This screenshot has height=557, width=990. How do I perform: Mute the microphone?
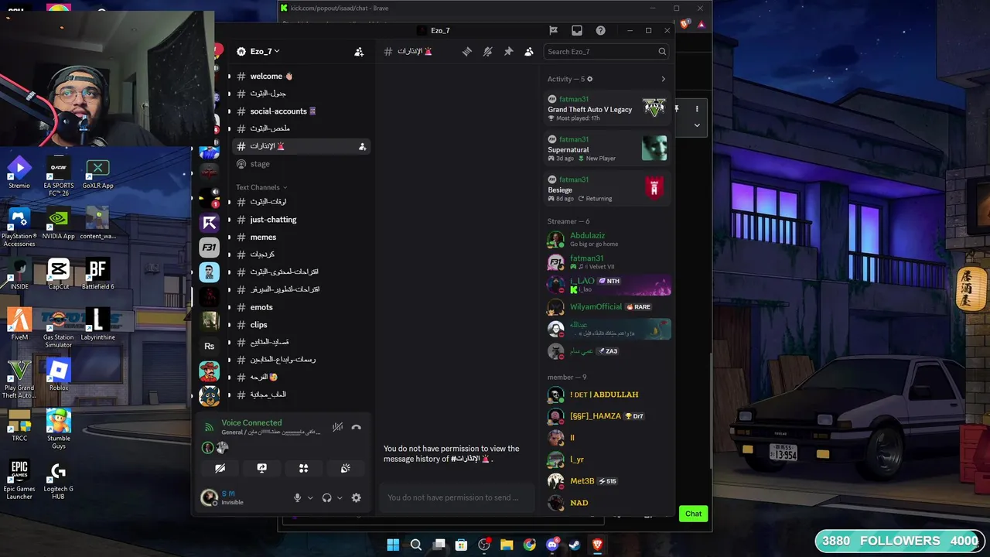coord(297,497)
